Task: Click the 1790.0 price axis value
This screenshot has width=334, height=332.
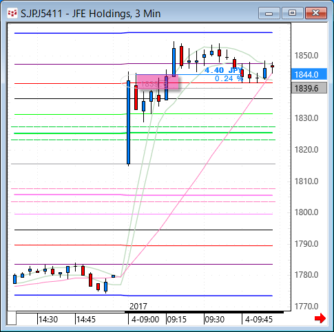Action: point(306,244)
